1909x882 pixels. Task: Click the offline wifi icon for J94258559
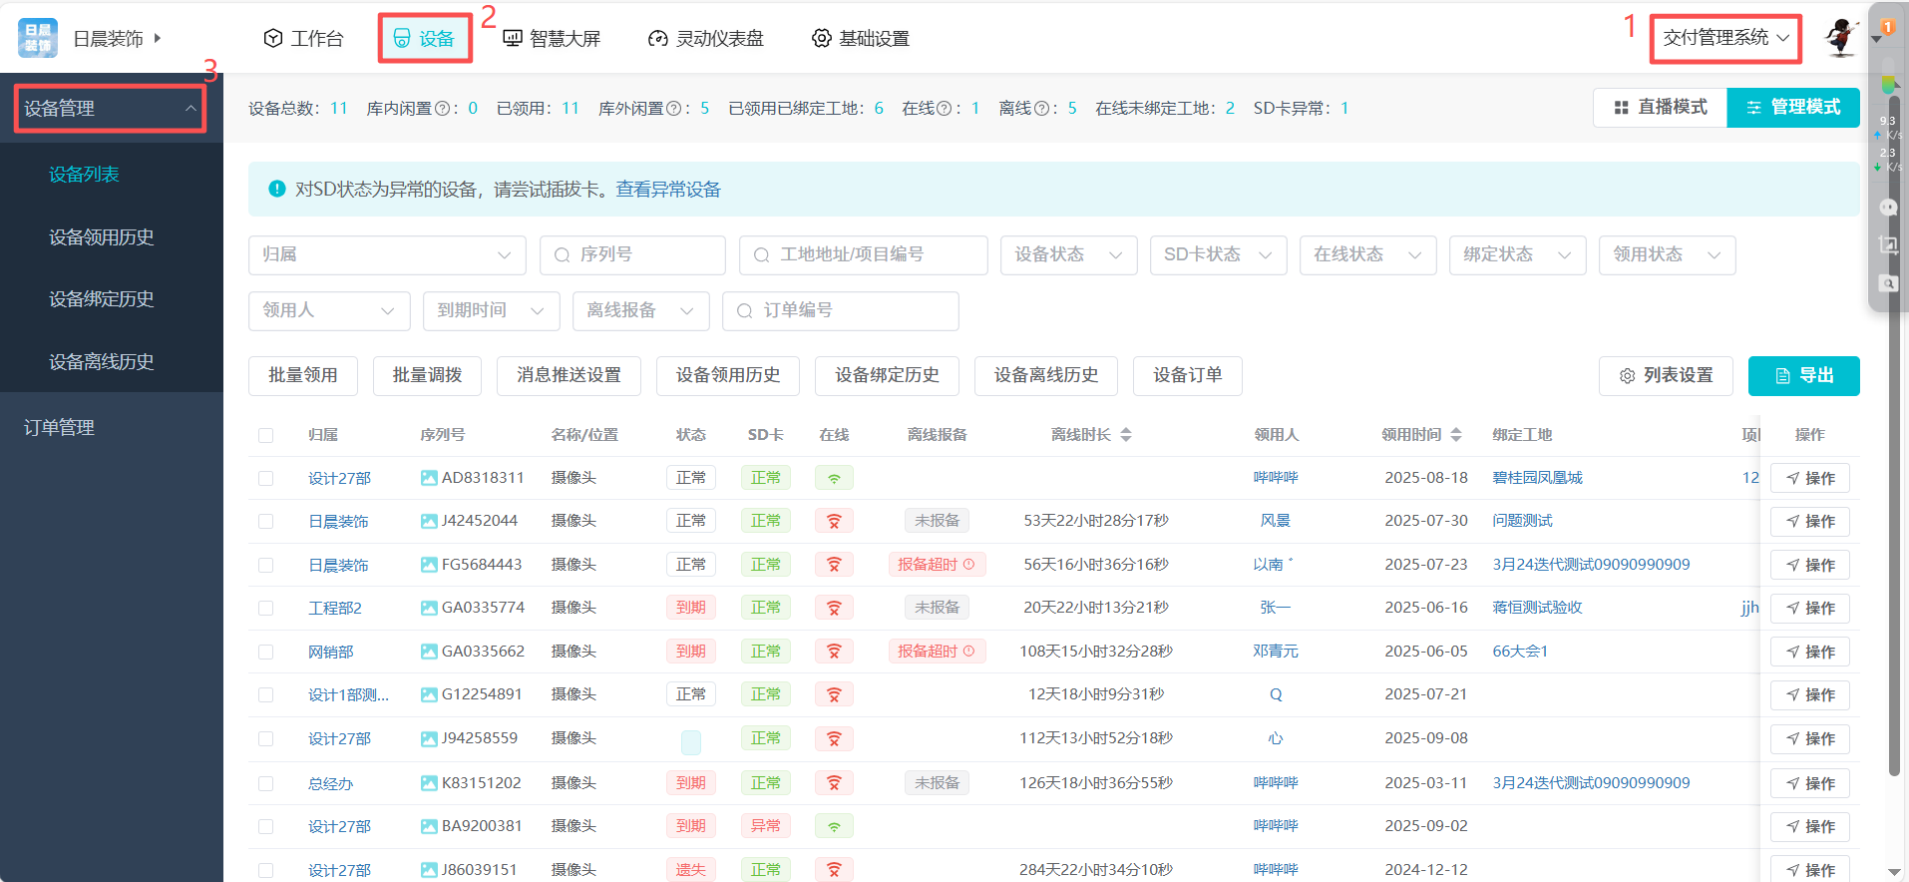[834, 738]
